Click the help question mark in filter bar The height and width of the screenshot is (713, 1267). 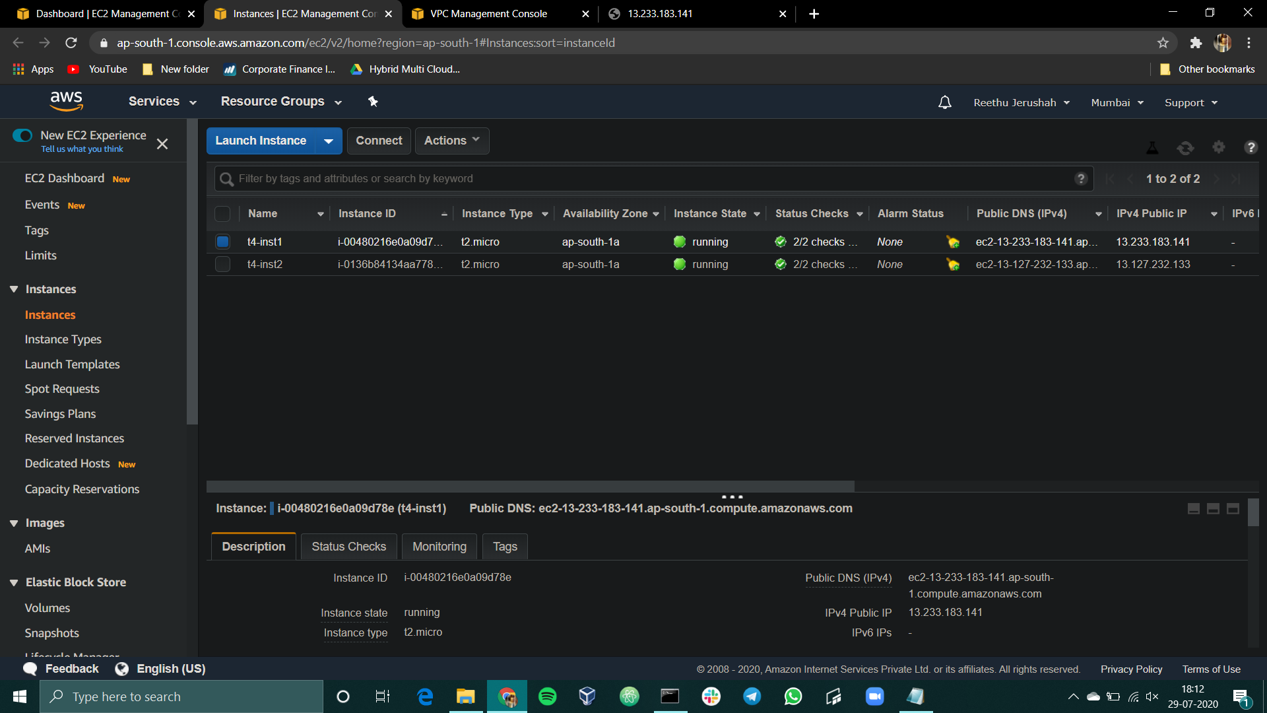click(x=1080, y=178)
